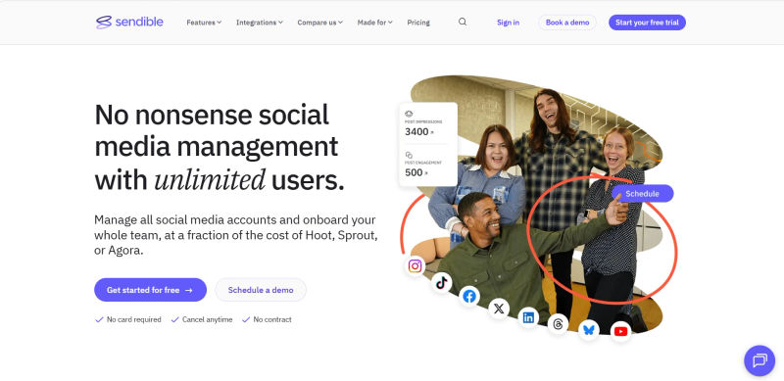The height and width of the screenshot is (381, 784).
Task: Go to the Pricing page
Action: (418, 23)
